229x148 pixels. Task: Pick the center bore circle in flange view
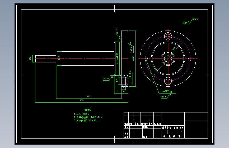pos(168,58)
